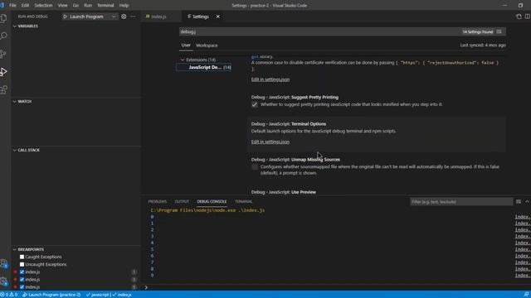531x298 pixels.
Task: Disable the third index.js breakpoint
Action: coord(22,287)
